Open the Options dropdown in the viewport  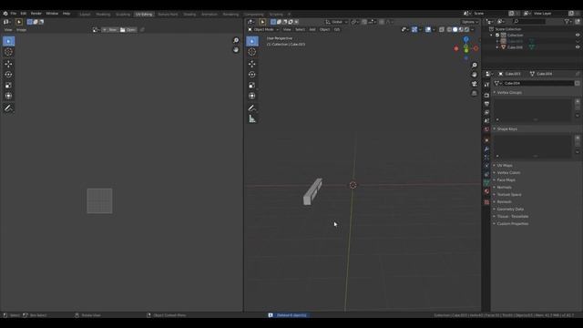470,22
